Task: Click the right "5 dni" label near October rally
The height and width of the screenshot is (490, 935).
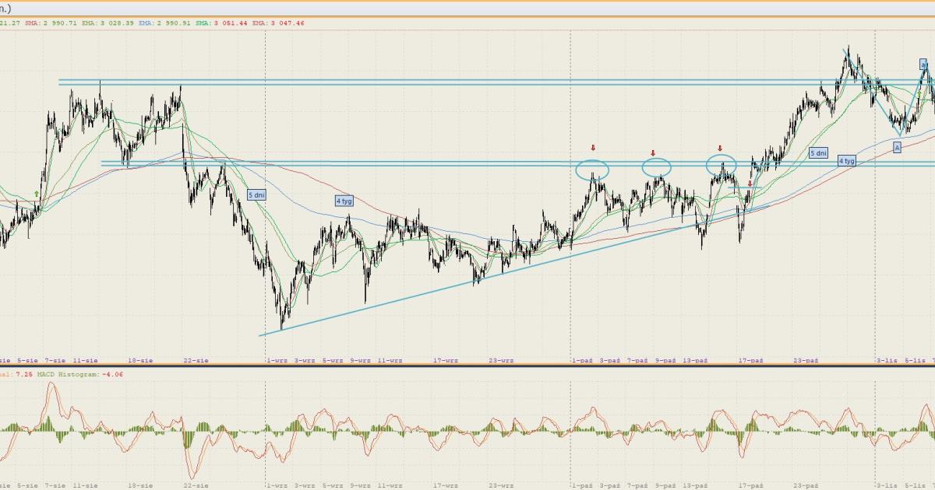Action: tap(818, 153)
